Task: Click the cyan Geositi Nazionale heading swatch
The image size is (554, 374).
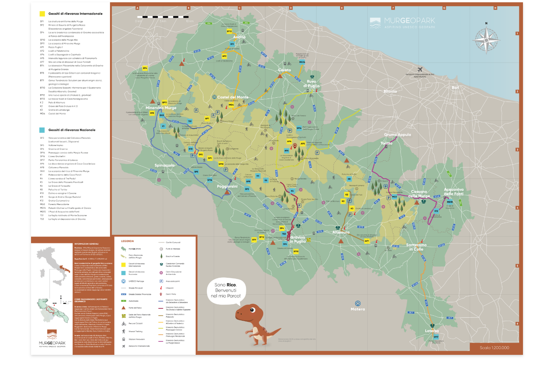Action: 42,130
